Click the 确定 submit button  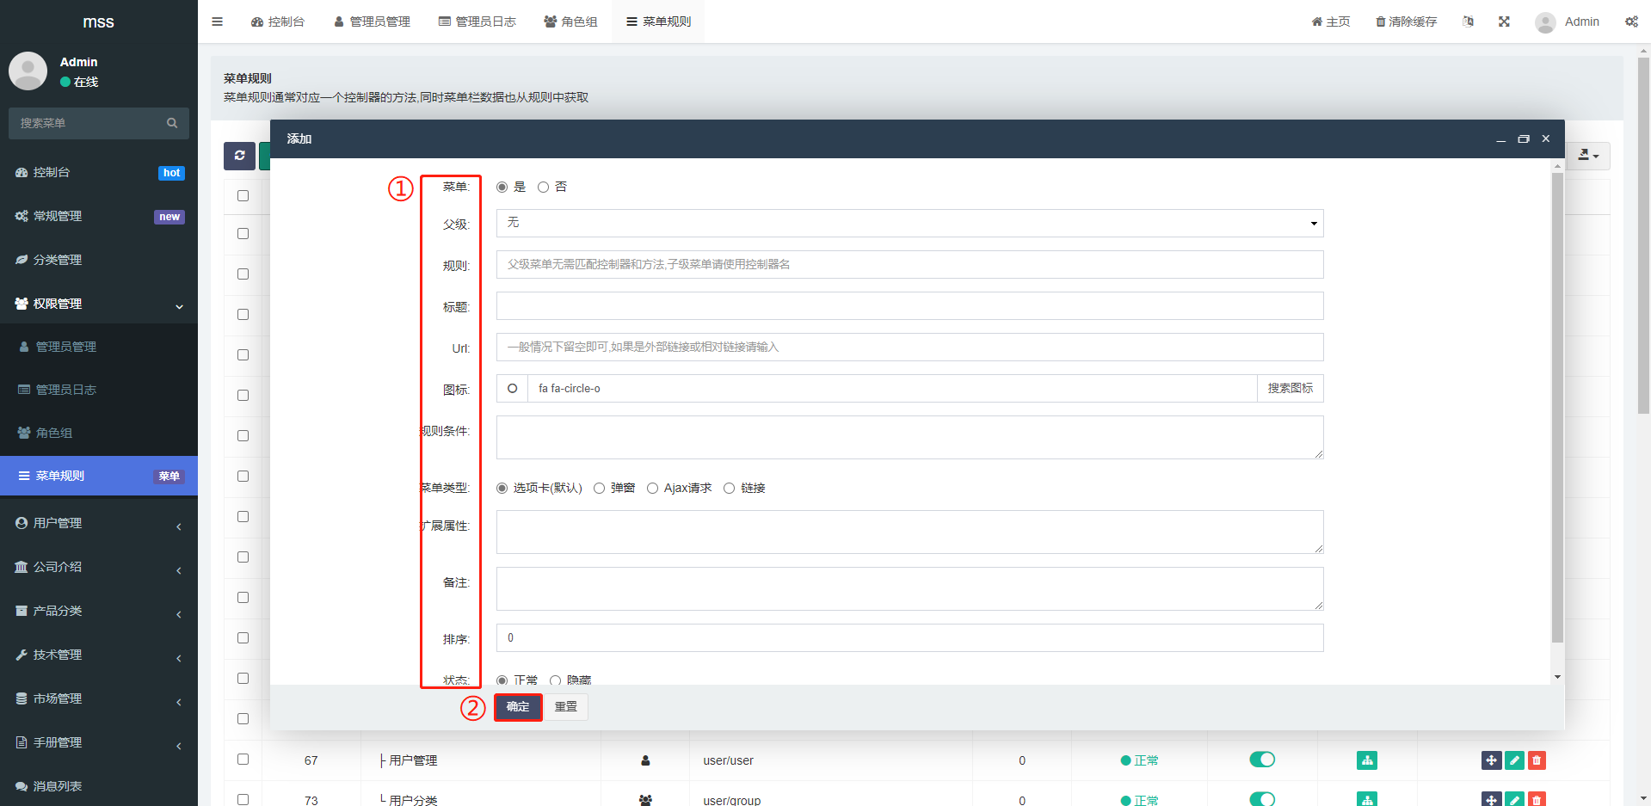518,707
